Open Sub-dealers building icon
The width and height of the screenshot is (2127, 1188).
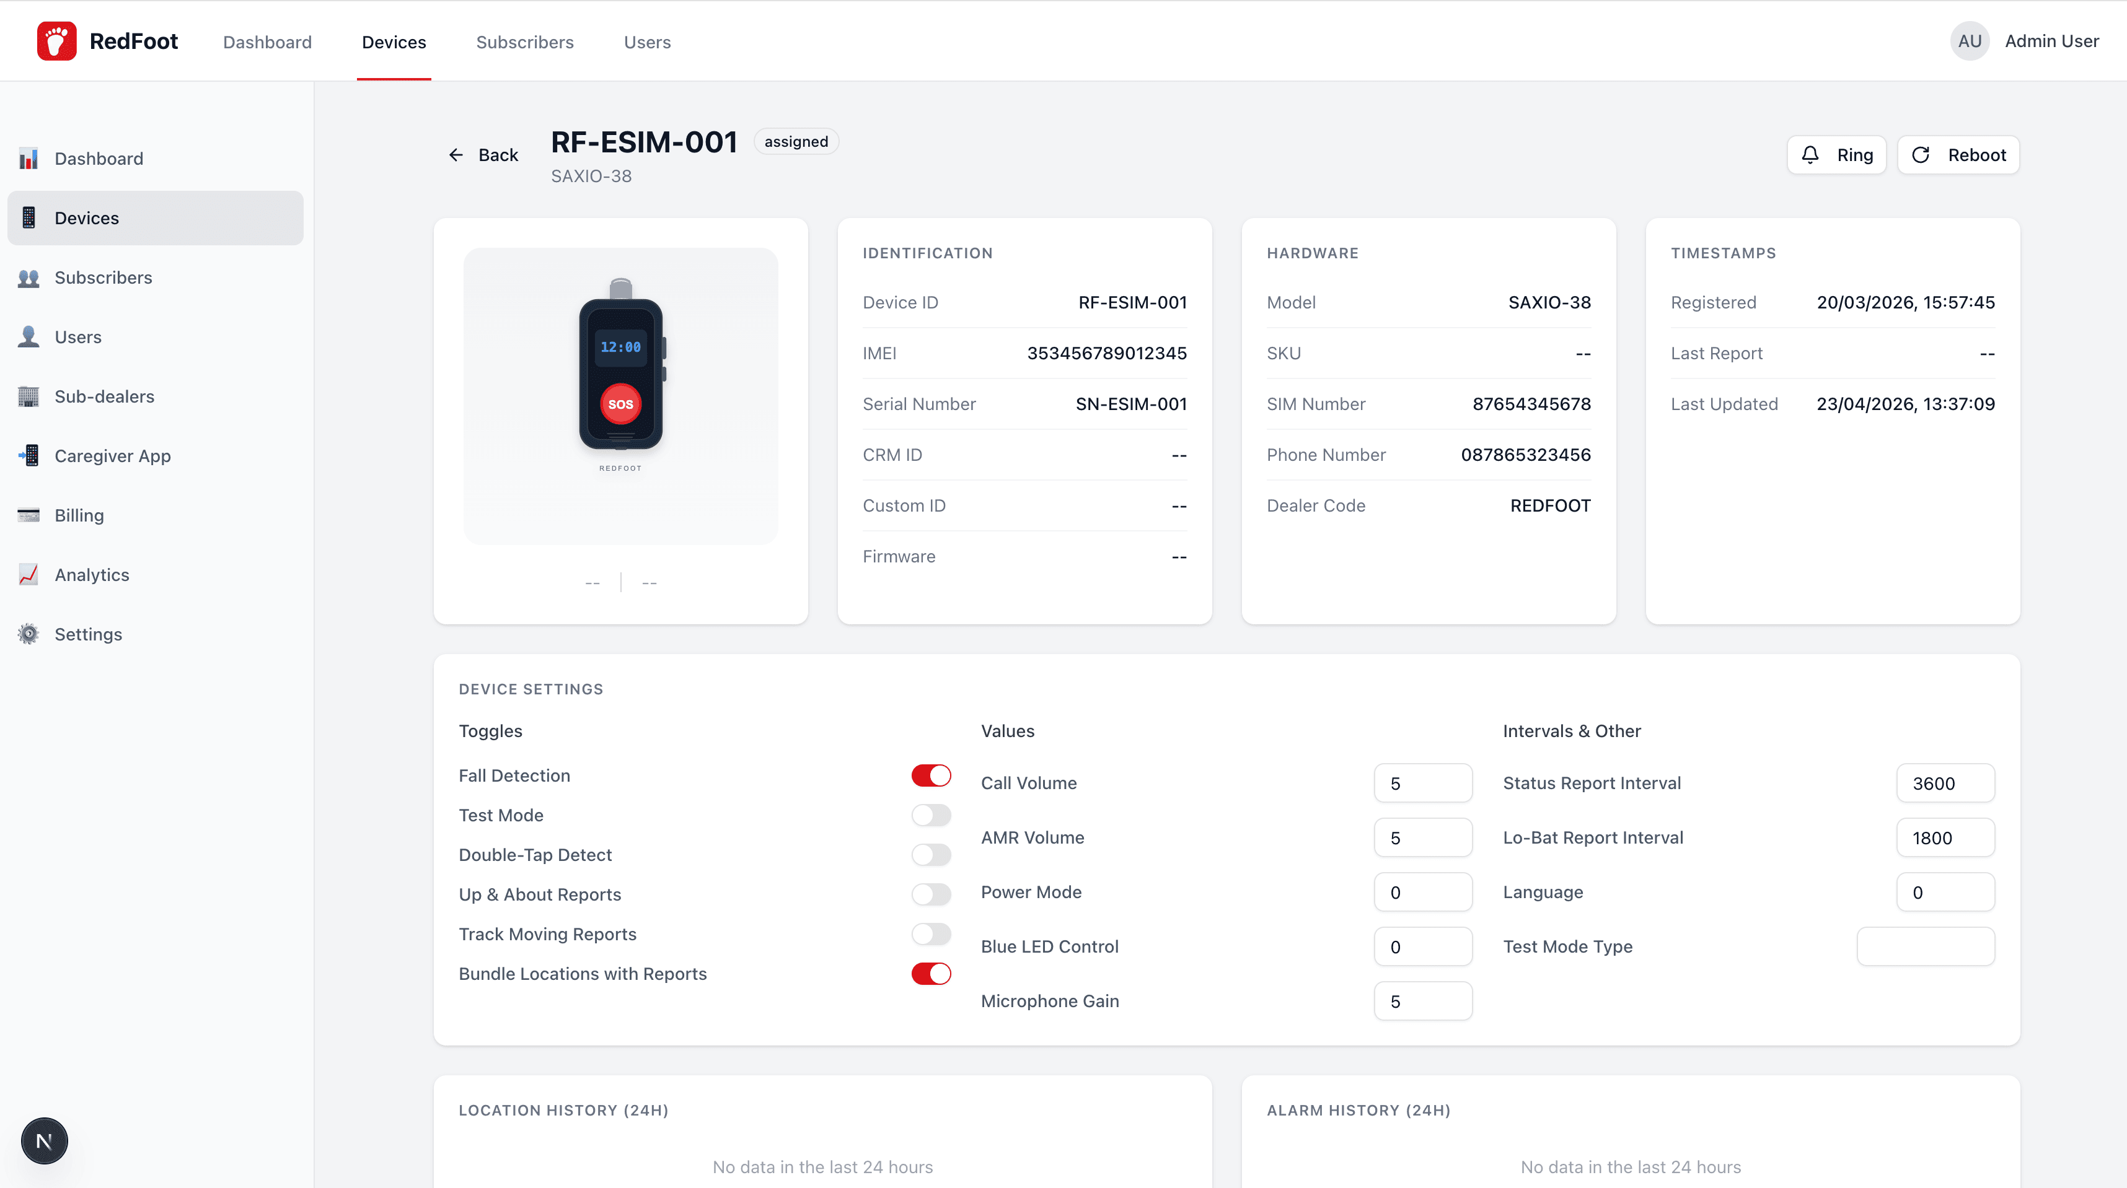pyautogui.click(x=28, y=396)
